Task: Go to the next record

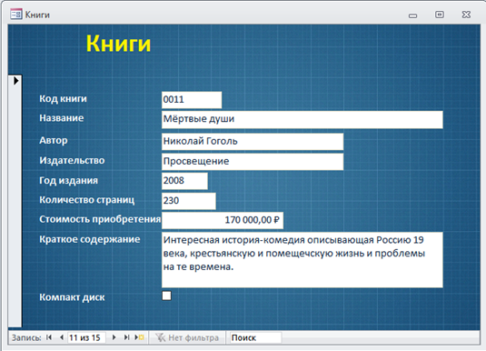Action: coord(114,337)
